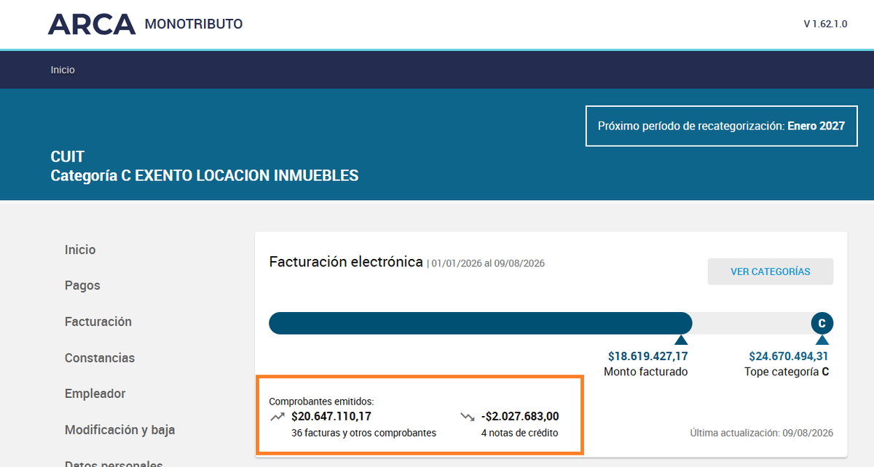
Task: Click the Monto facturado triangle marker
Action: tap(681, 340)
